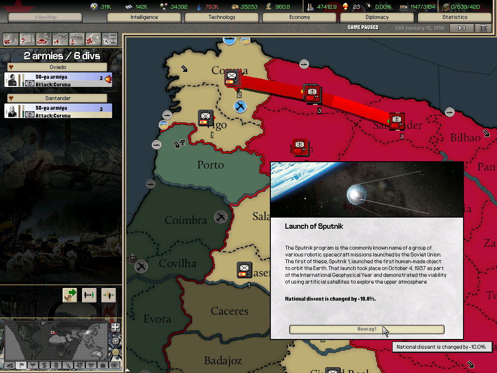Show land units with the tank icon

point(44,38)
